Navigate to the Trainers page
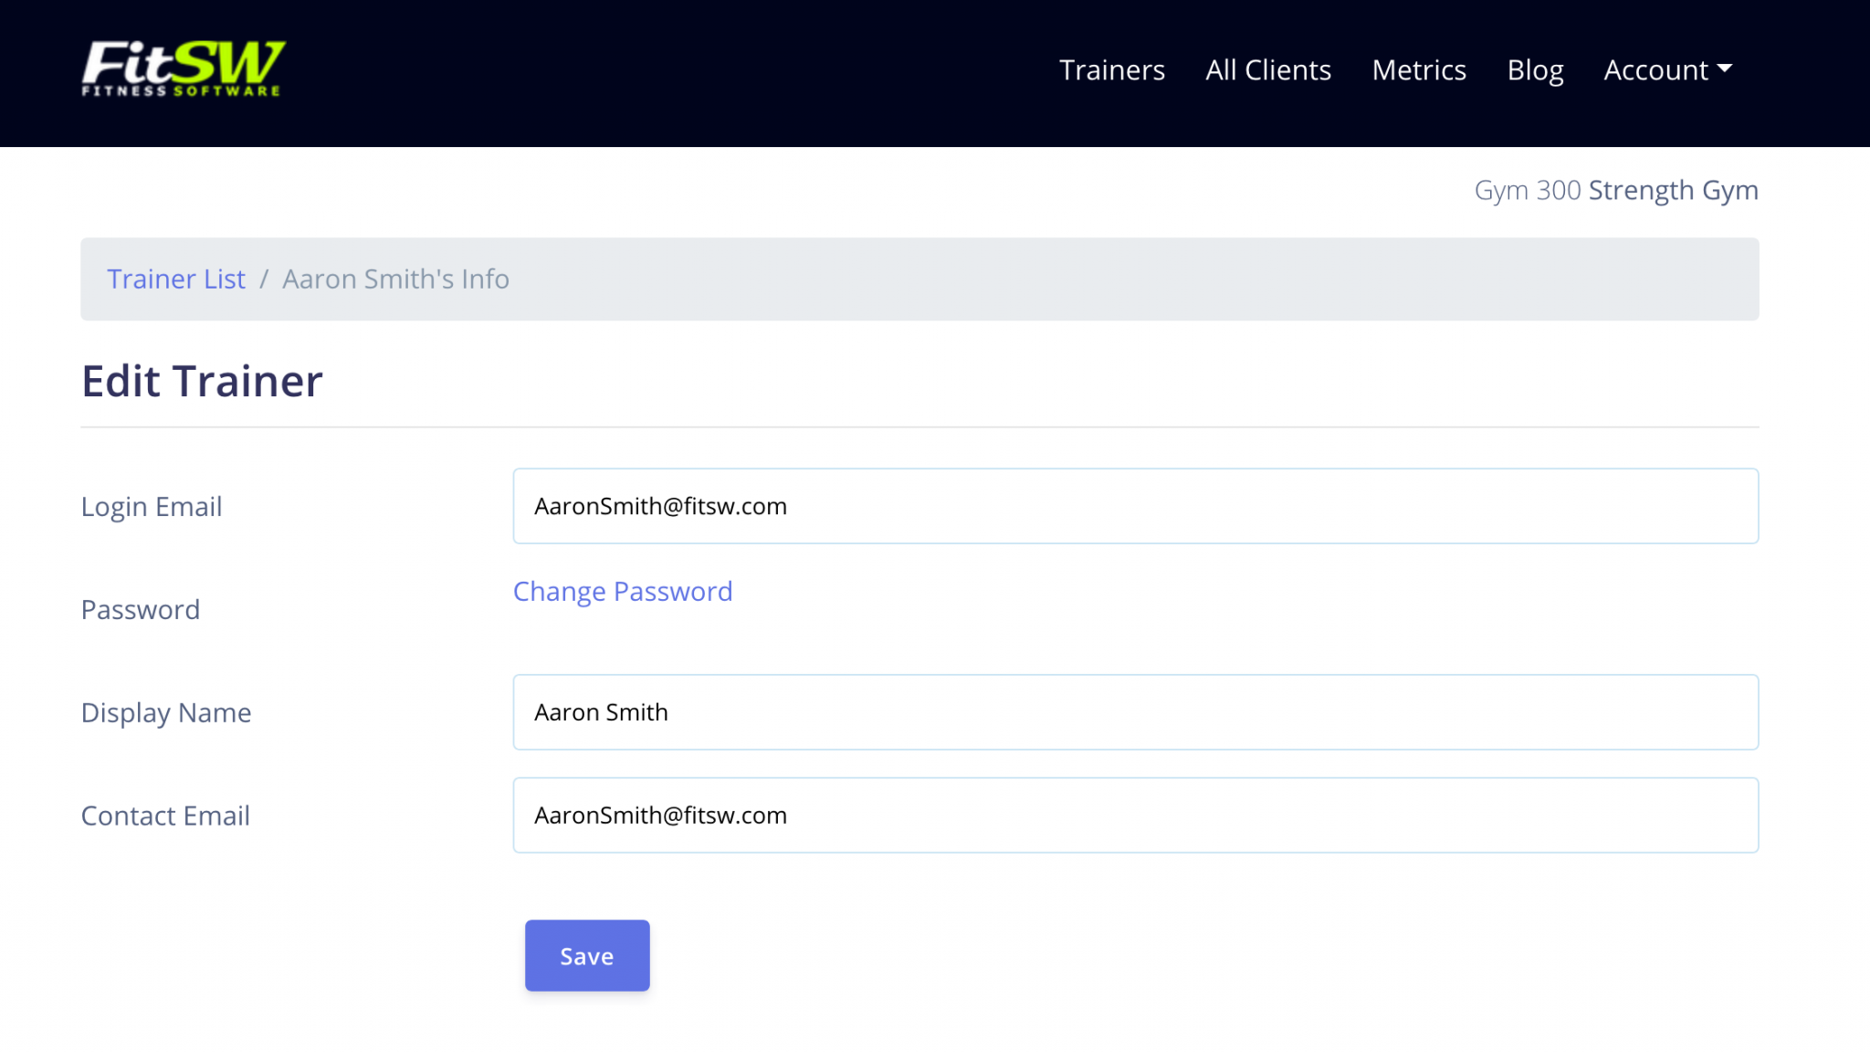The image size is (1870, 1052). point(1112,69)
